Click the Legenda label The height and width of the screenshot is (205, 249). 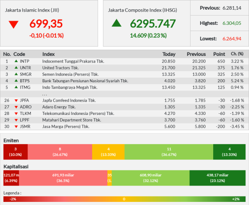[x=12, y=193]
